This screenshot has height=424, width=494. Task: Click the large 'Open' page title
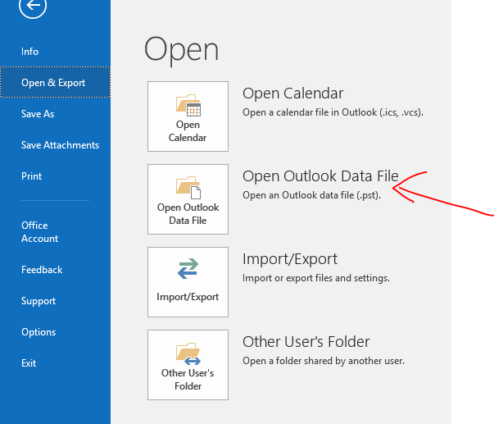(x=181, y=51)
